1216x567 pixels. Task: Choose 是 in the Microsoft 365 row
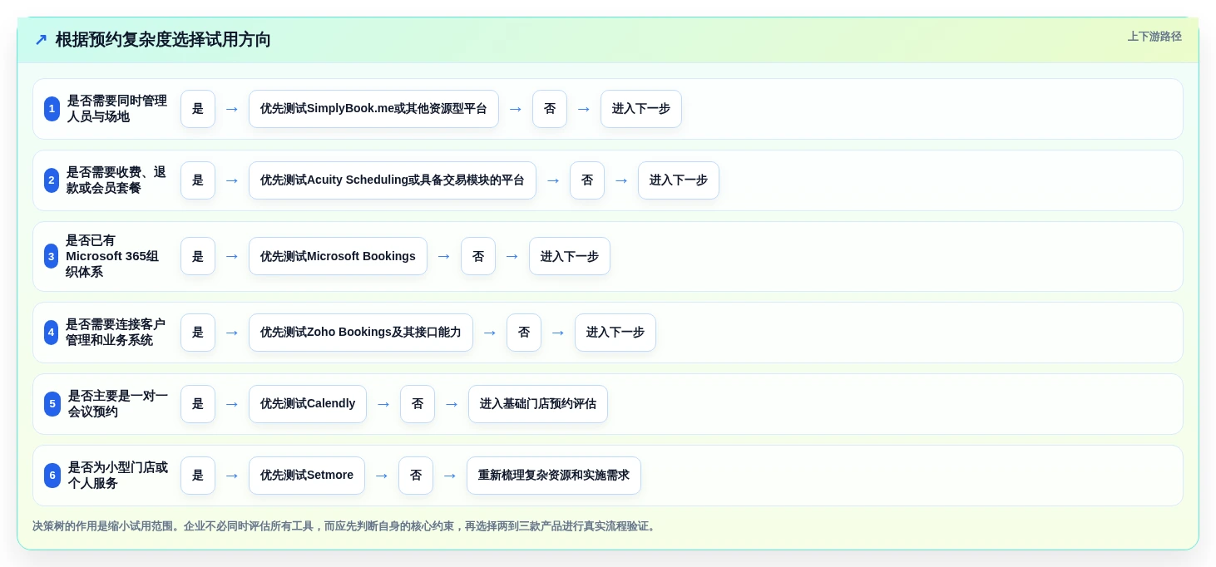click(x=198, y=256)
